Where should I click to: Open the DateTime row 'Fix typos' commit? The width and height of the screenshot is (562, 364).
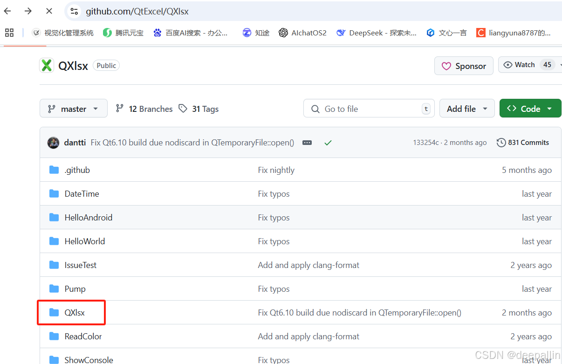(274, 194)
